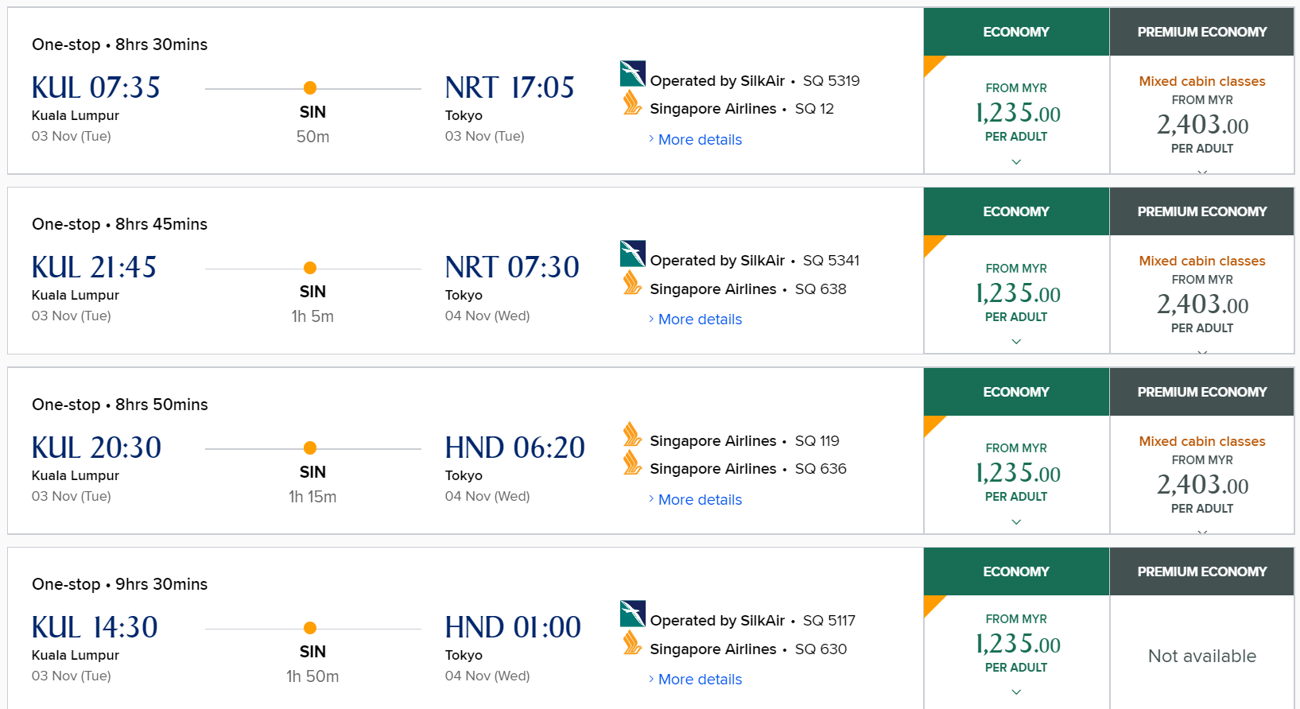1300x709 pixels.
Task: Click the Singapore Airlines logo beside SQ 630
Action: click(631, 644)
